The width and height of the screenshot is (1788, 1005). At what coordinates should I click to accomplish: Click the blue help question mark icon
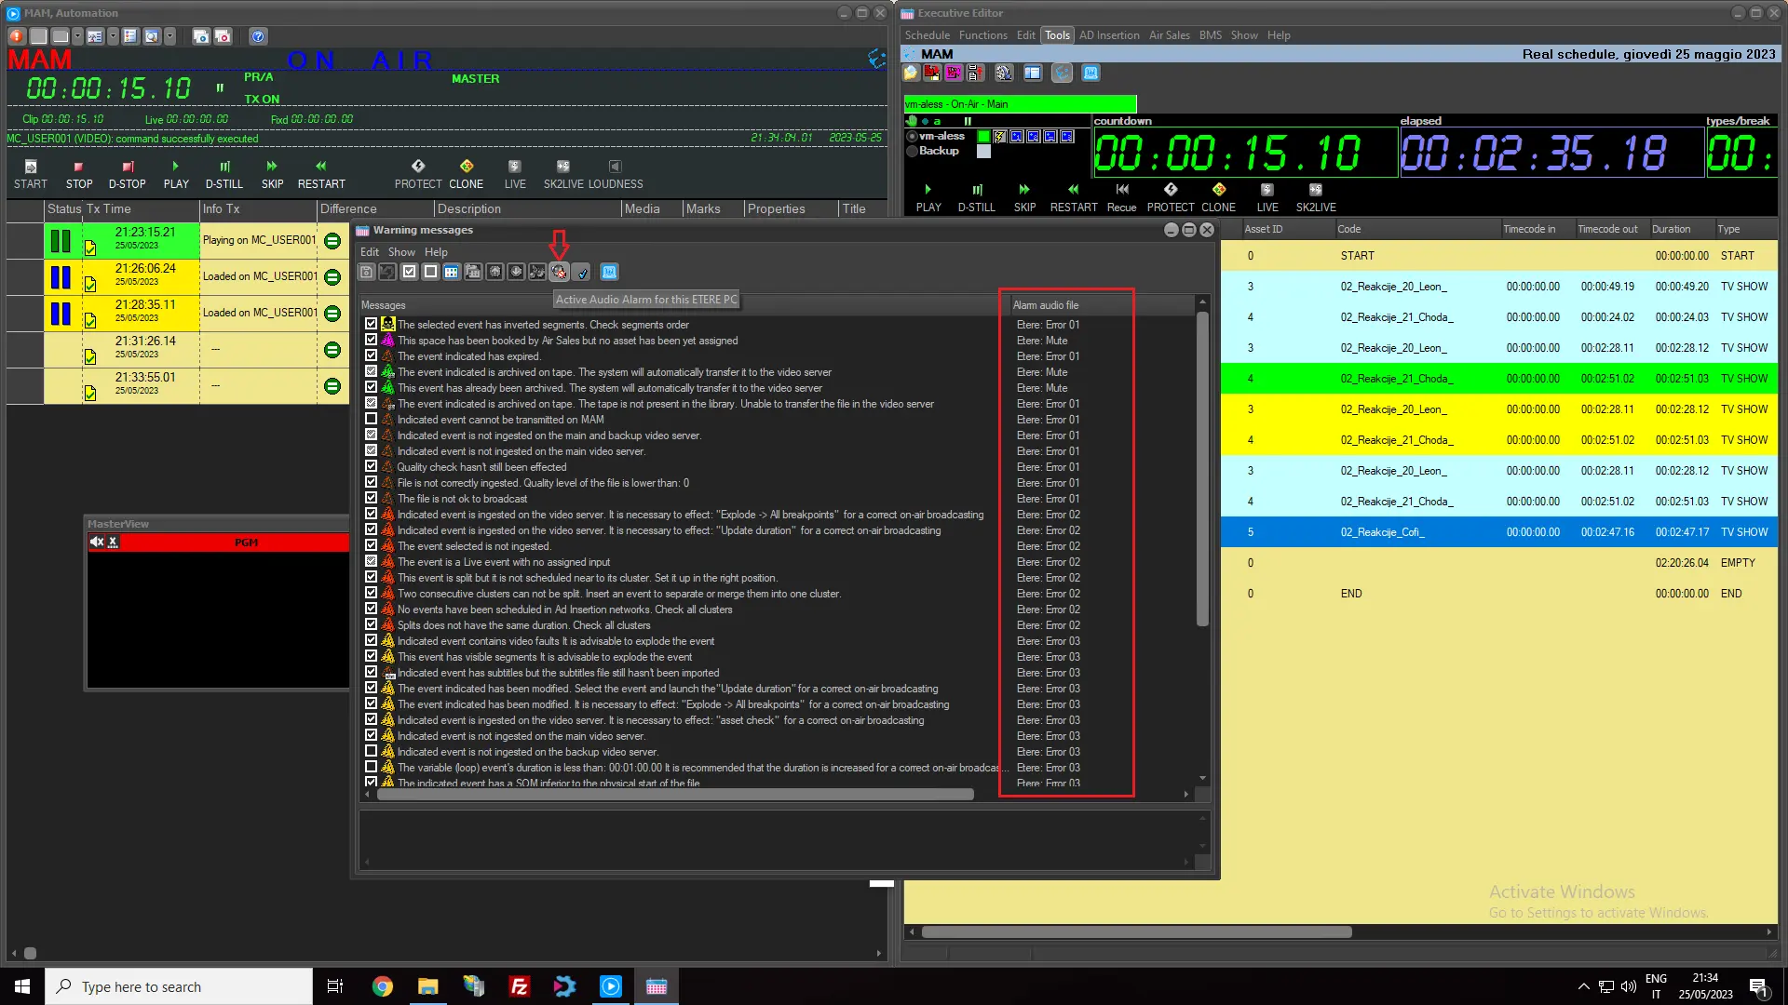(258, 36)
